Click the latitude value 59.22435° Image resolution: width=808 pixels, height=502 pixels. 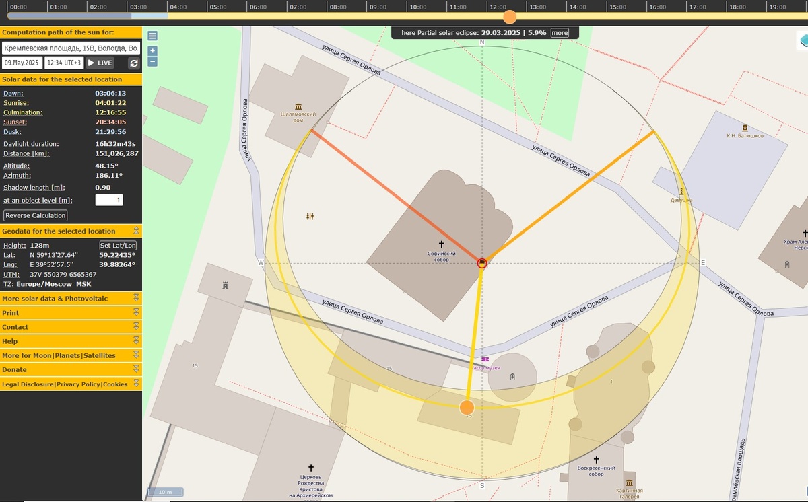pos(117,255)
